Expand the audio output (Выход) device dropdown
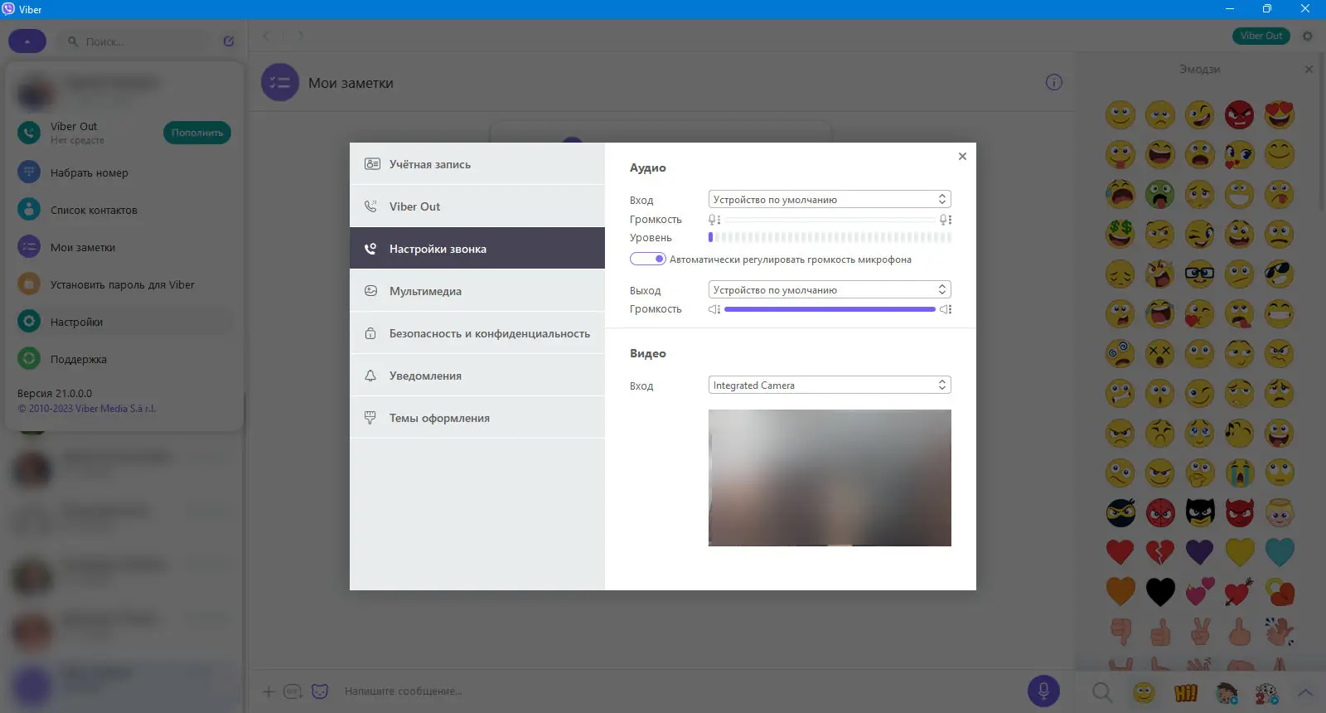This screenshot has width=1326, height=713. pyautogui.click(x=830, y=289)
